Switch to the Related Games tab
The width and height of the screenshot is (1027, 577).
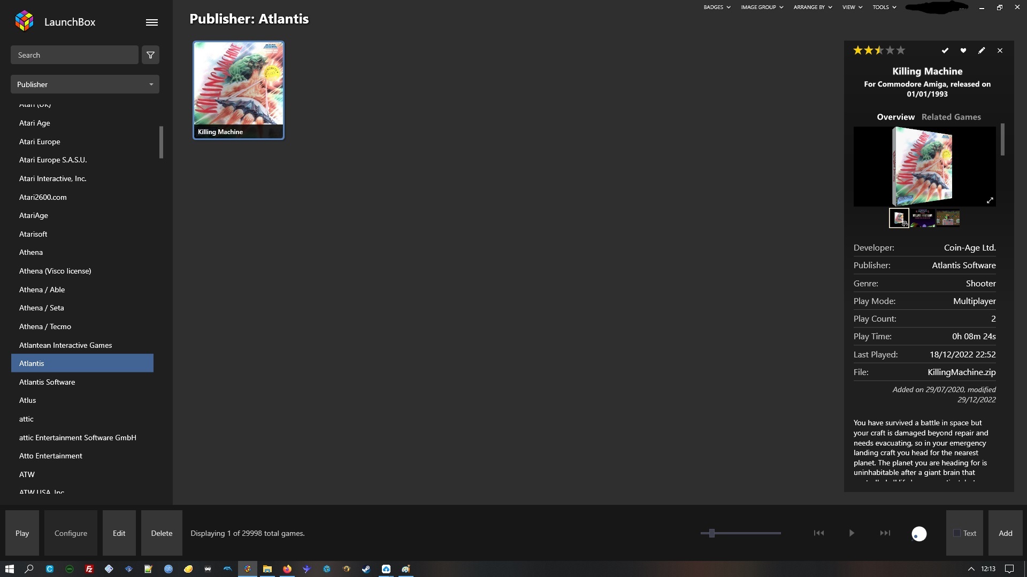point(951,117)
